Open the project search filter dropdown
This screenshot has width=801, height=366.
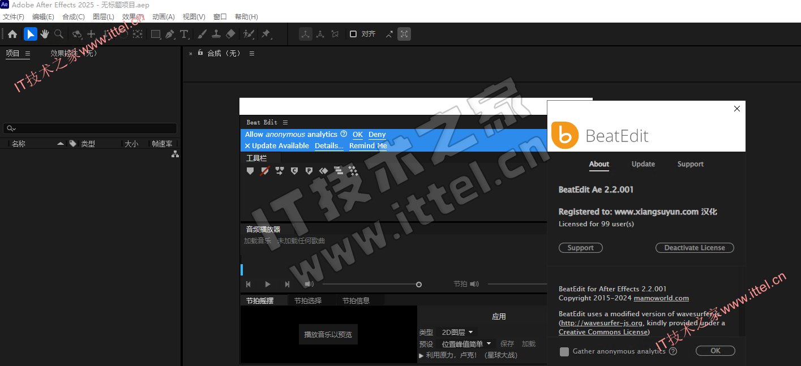point(11,128)
